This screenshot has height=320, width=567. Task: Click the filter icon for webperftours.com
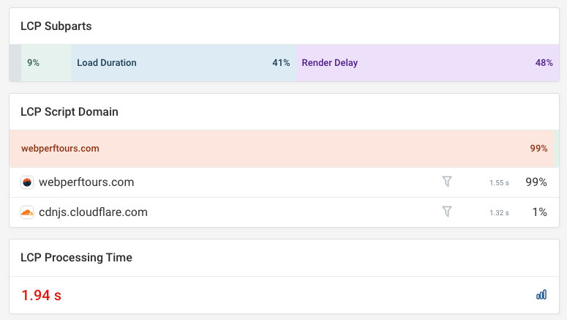click(447, 182)
